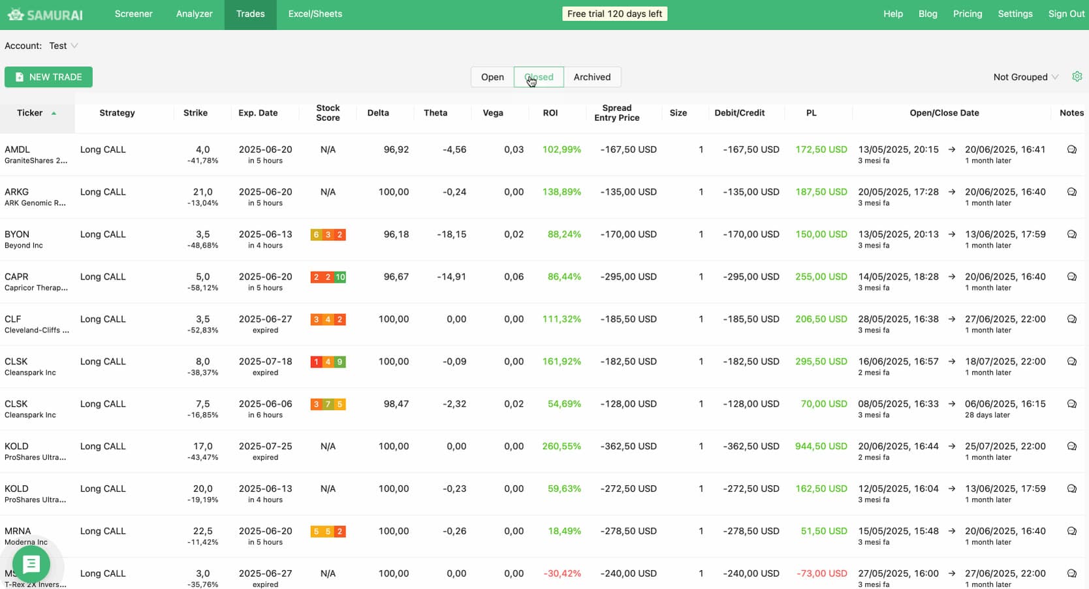Open notes for the ARKG trade
The image size is (1089, 589).
[1071, 192]
